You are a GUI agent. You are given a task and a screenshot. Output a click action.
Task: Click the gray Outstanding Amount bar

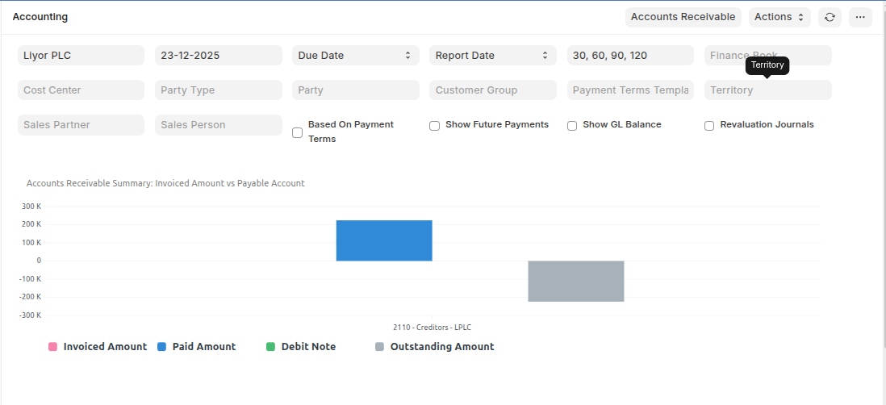coord(576,281)
